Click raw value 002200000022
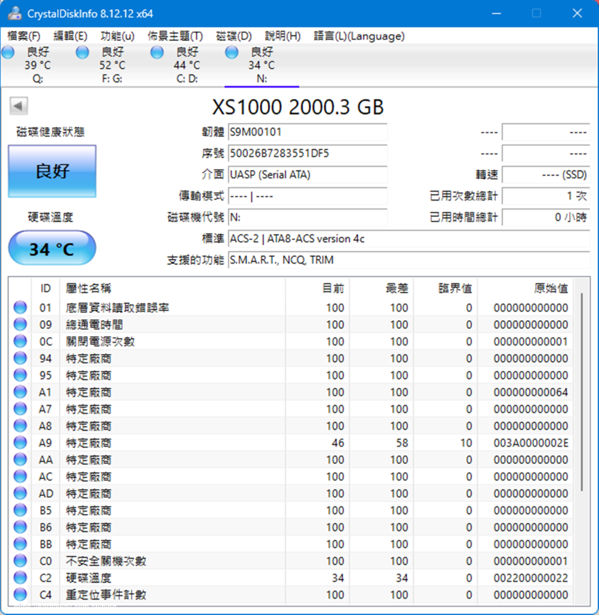The height and width of the screenshot is (615, 599). click(x=531, y=578)
